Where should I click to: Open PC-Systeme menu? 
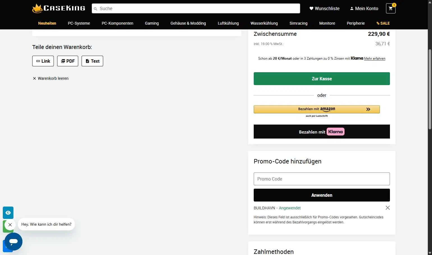tap(79, 23)
